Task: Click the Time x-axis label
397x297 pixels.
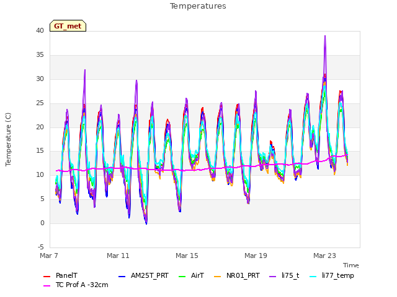Action: (351, 265)
